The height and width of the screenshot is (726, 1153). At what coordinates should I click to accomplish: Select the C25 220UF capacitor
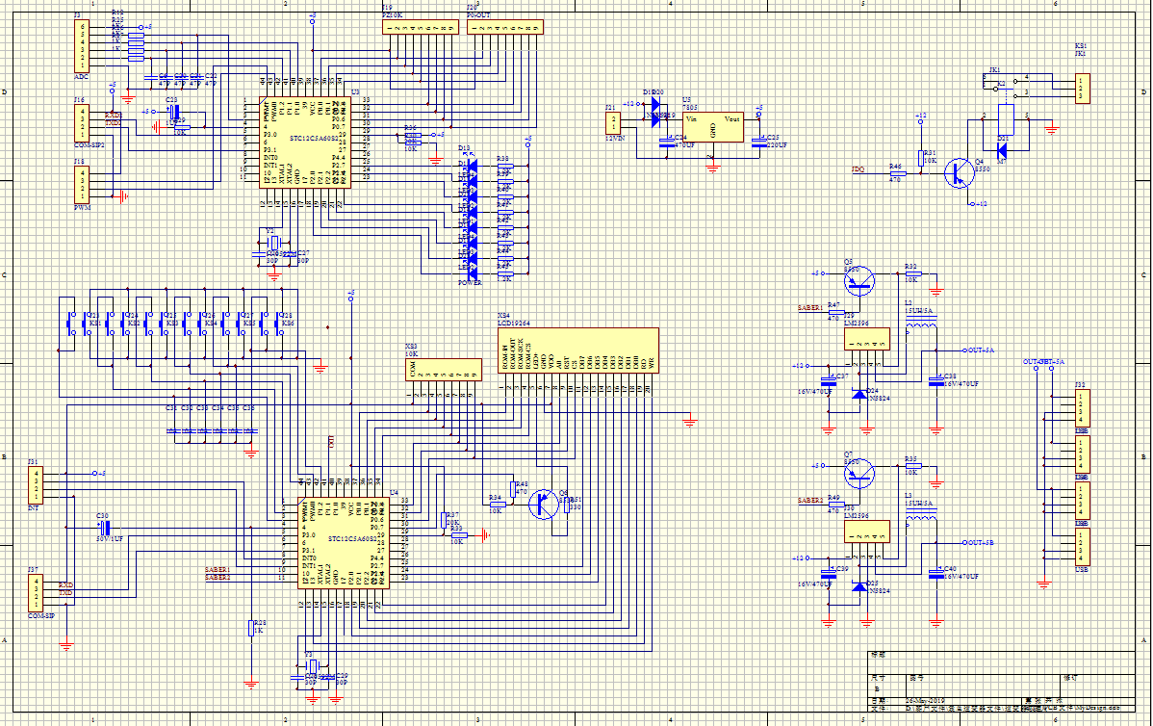pyautogui.click(x=758, y=142)
